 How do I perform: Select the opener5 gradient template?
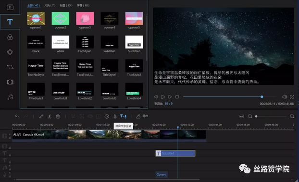coord(134,18)
